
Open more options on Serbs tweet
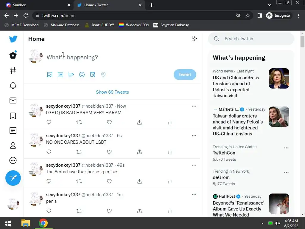194,165
